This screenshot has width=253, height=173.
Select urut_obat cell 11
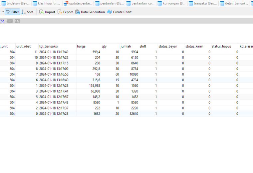(x=27, y=52)
